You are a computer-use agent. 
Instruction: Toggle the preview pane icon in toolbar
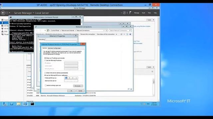point(127,34)
